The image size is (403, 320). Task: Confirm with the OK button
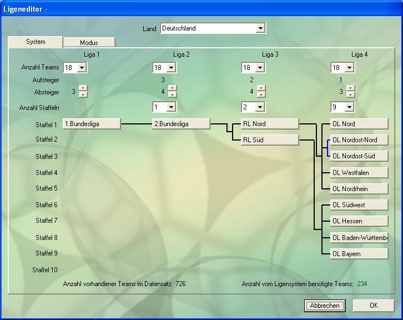click(x=374, y=306)
